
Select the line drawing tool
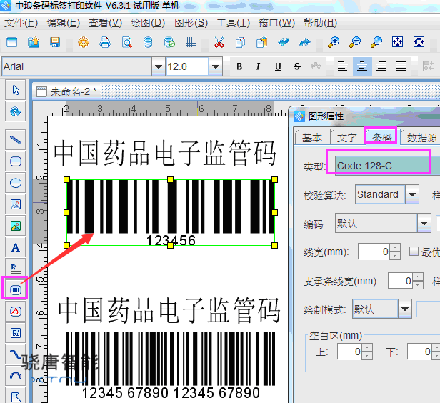click(x=16, y=139)
